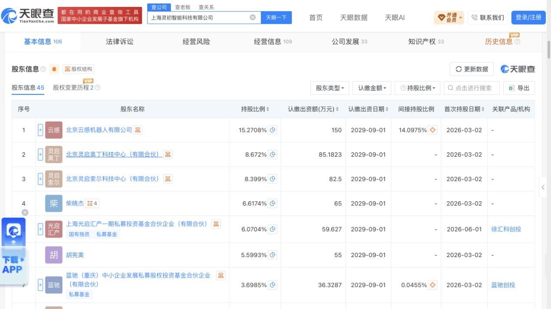Click the 天眼一下 search button
This screenshot has width=551, height=309.
point(276,17)
